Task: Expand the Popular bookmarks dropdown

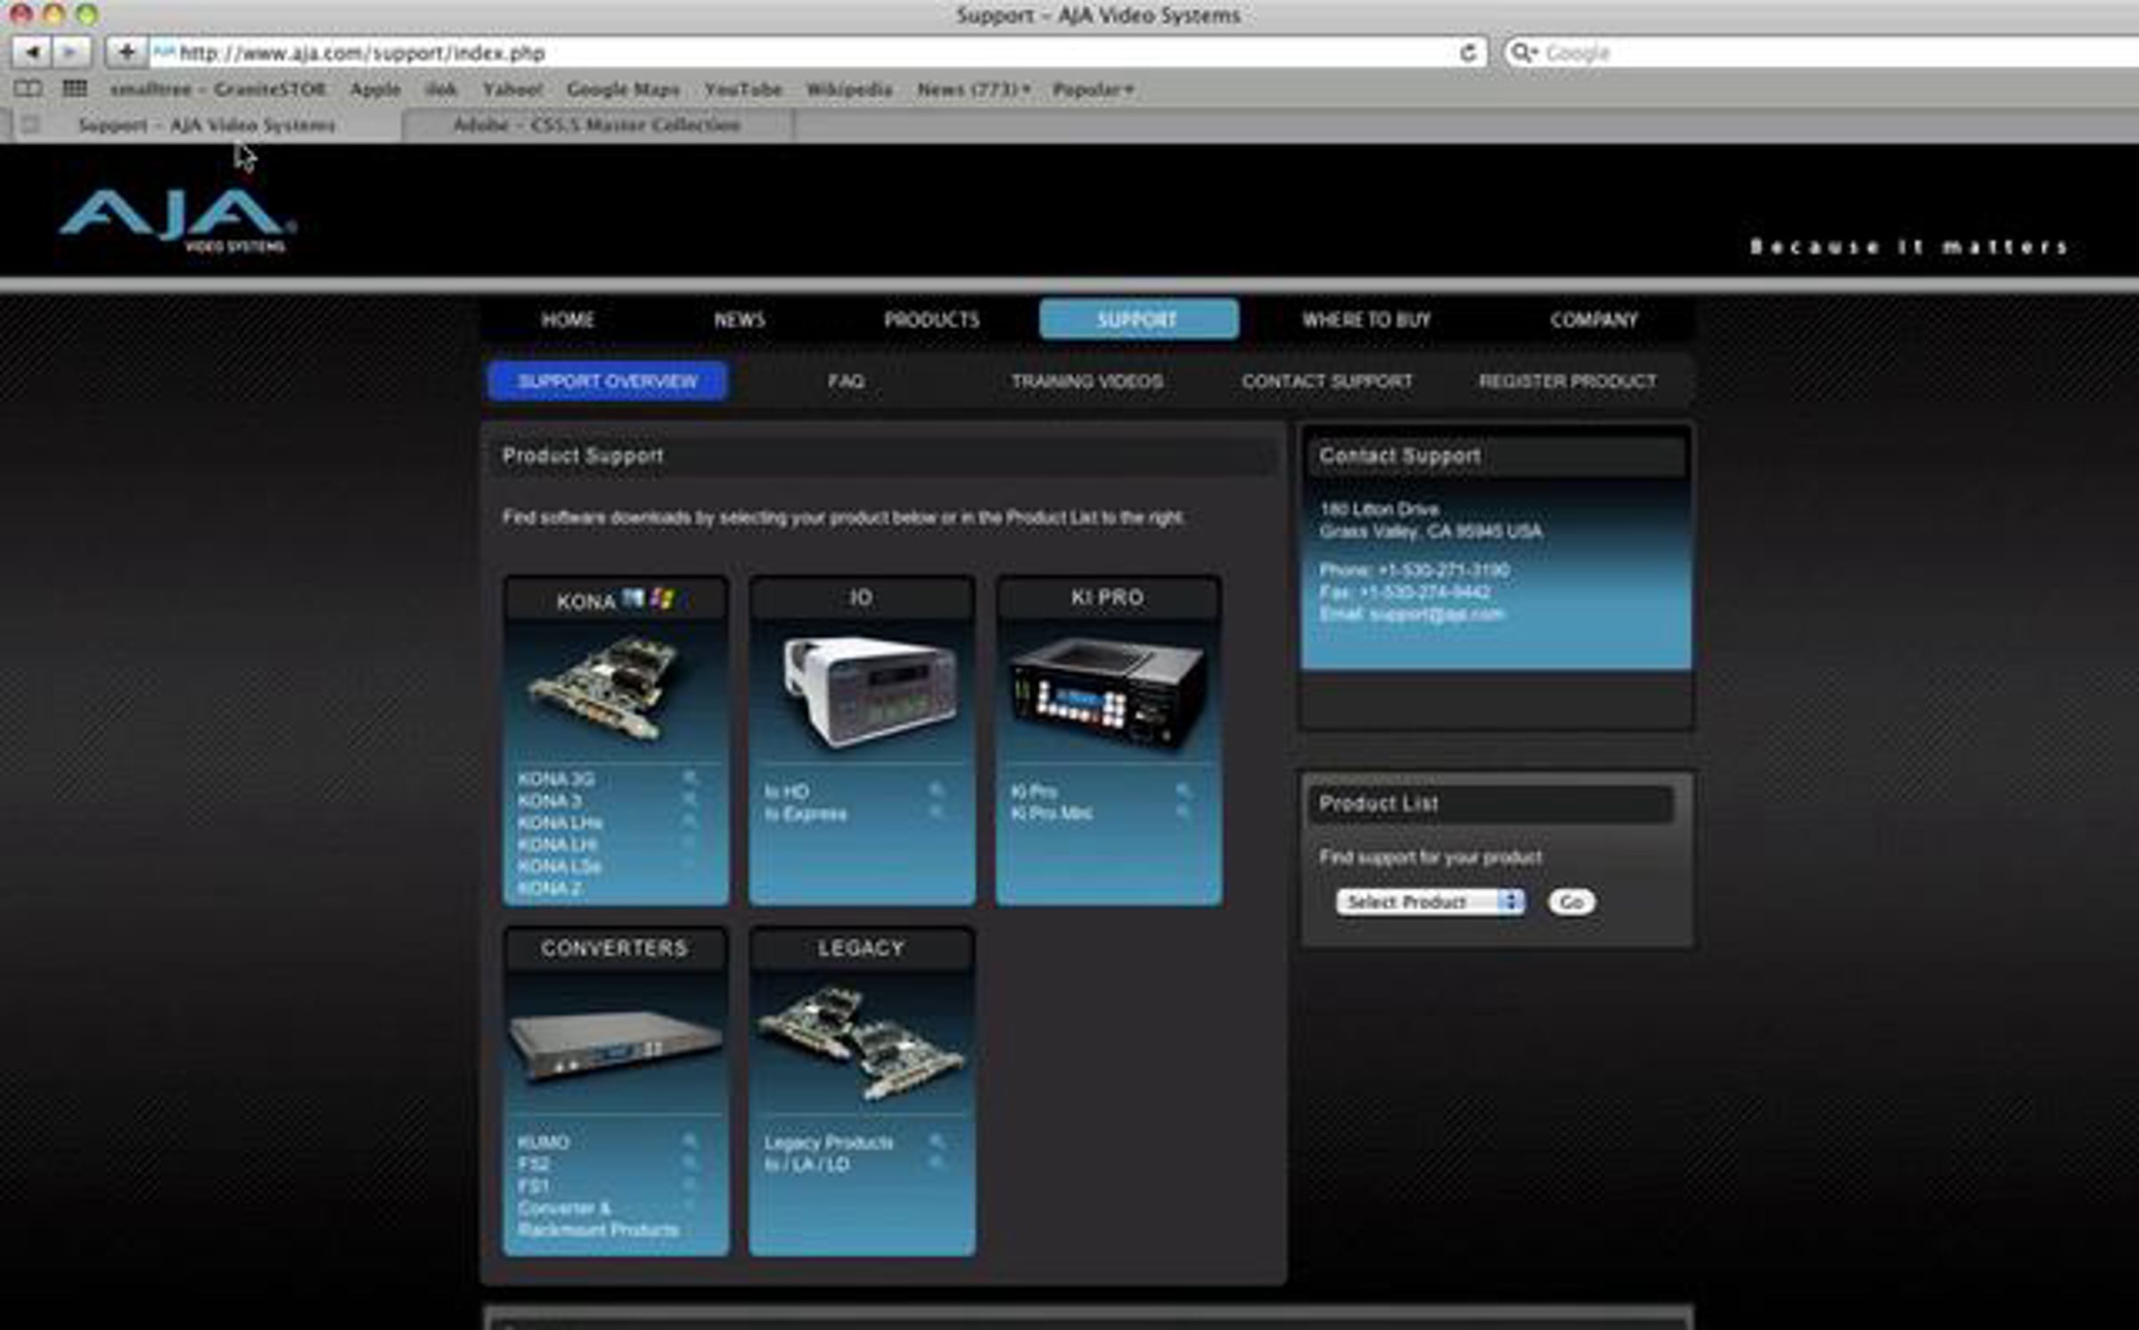Action: [1093, 89]
